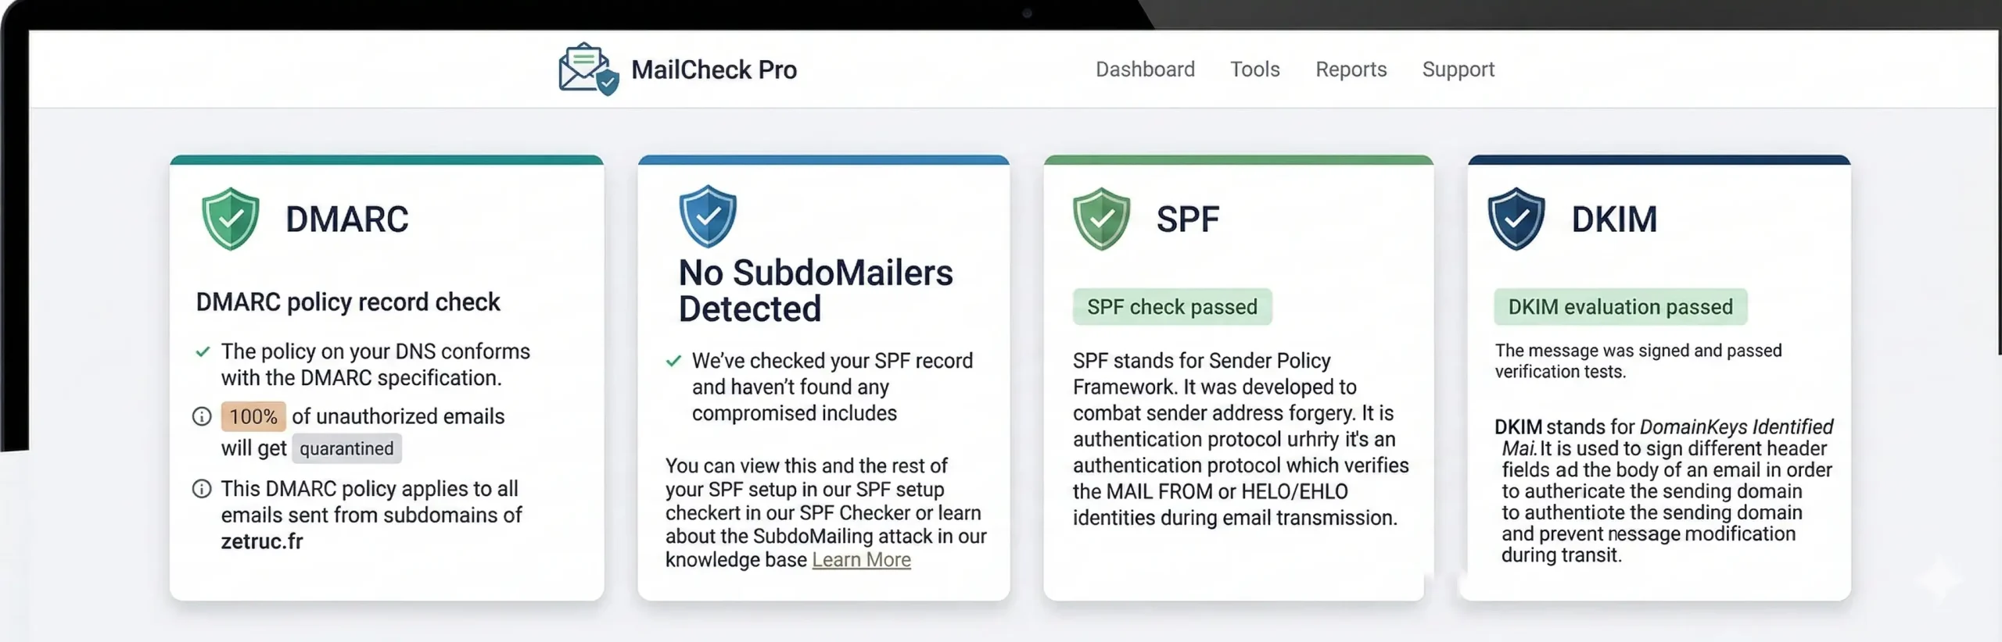Click info icon beside subdomain policy note
2002x642 pixels.
pyautogui.click(x=202, y=489)
